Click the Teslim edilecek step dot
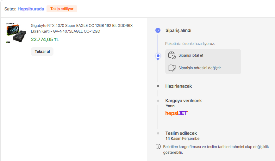The image size is (275, 161). click(158, 133)
